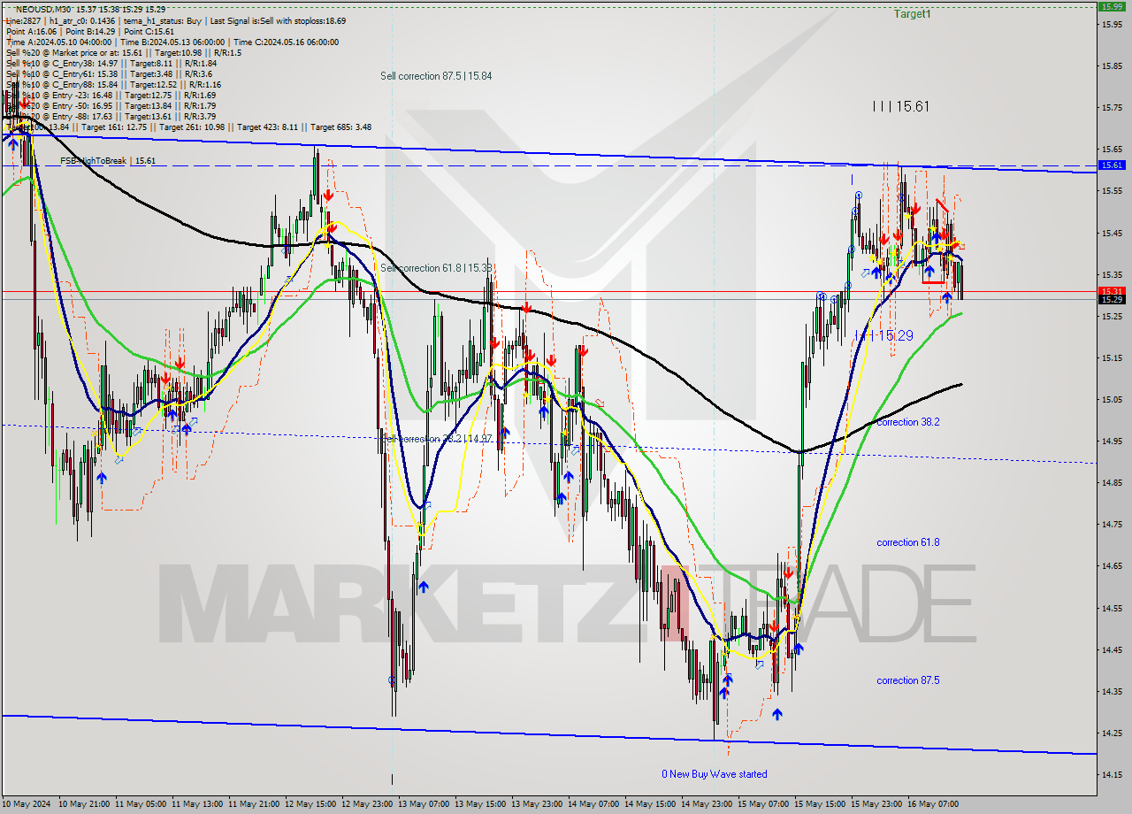Image resolution: width=1132 pixels, height=814 pixels.
Task: Select the '16 May 07:00' time label
Action: click(935, 804)
